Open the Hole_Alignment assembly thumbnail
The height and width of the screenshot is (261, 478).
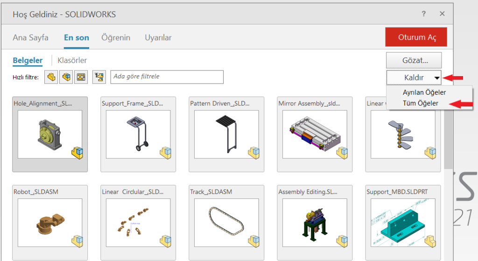pyautogui.click(x=49, y=134)
